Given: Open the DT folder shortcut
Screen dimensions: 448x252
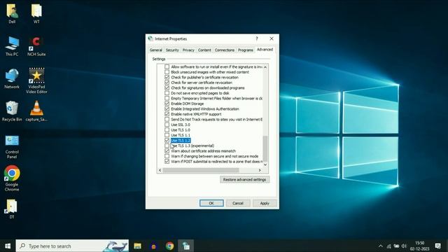Looking at the screenshot, I should pos(12,209).
